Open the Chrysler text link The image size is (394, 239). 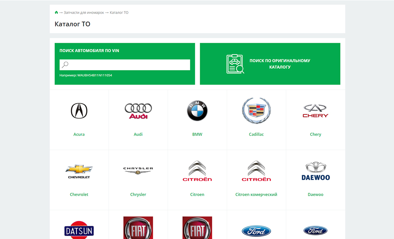point(138,195)
